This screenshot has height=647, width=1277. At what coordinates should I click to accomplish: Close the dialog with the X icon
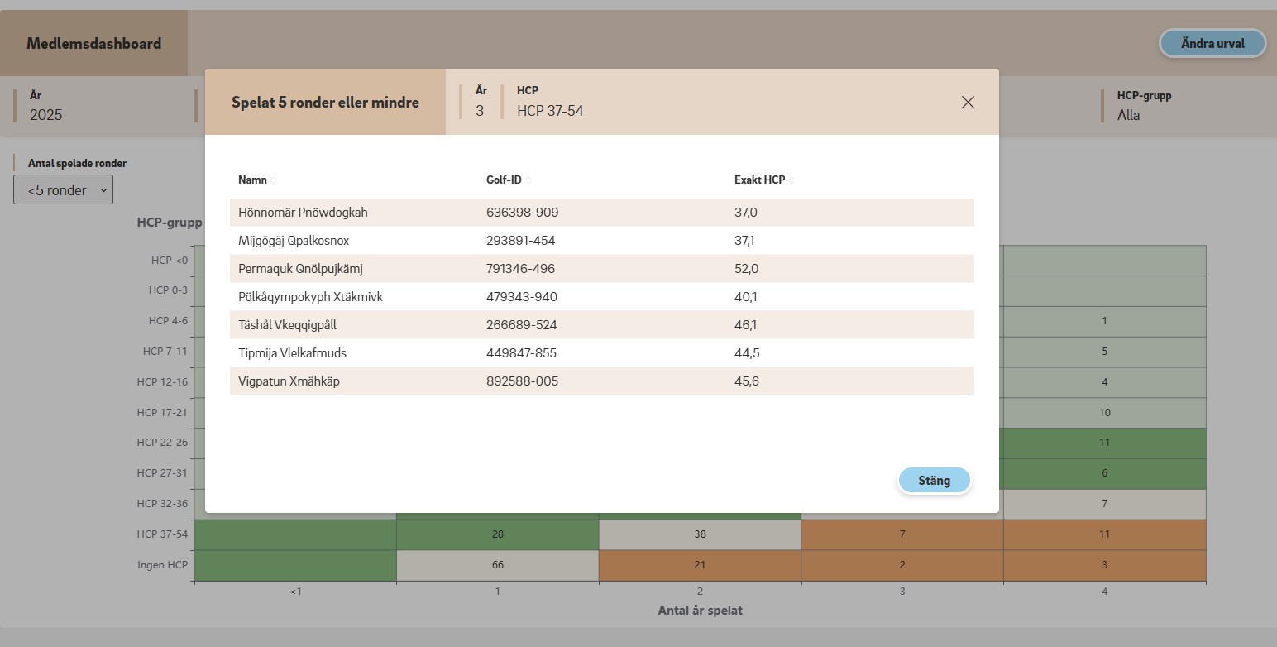coord(968,102)
